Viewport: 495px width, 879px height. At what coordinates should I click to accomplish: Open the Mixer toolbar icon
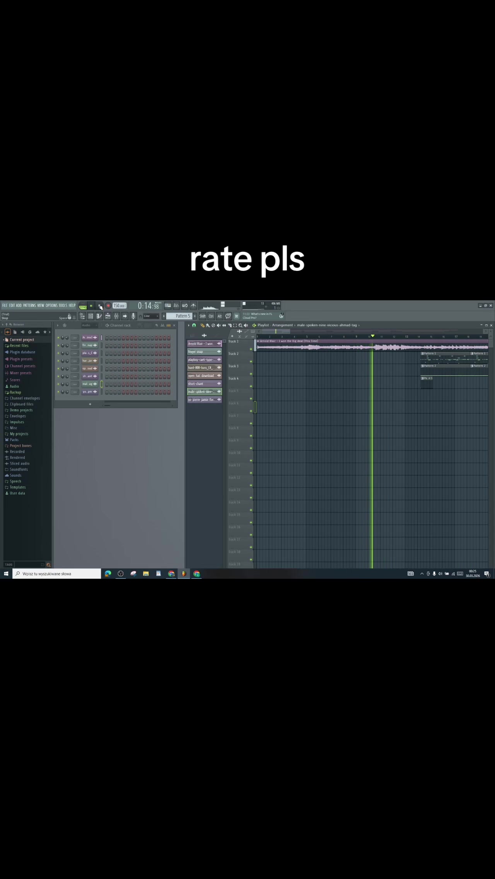[116, 316]
